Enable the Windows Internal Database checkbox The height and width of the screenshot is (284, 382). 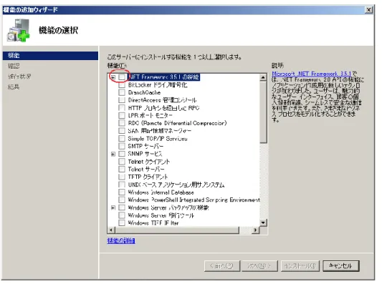(x=122, y=192)
